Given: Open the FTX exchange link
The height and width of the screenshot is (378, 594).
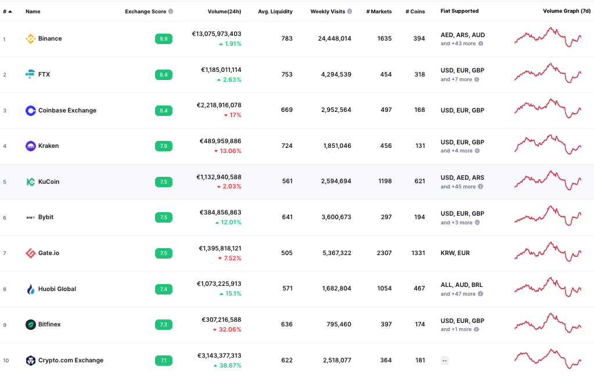Looking at the screenshot, I should coord(44,75).
